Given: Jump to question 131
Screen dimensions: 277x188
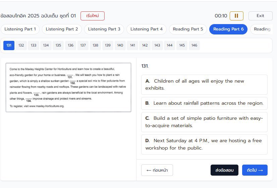Looking at the screenshot, I should [9, 45].
